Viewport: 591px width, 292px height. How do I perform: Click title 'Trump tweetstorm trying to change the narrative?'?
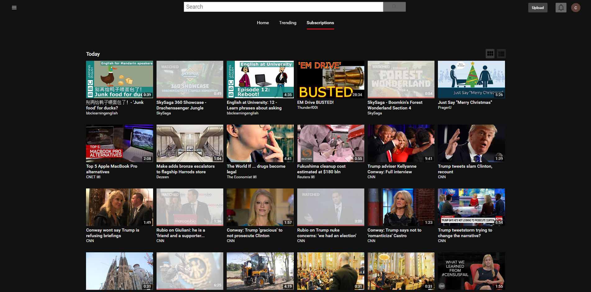click(465, 233)
